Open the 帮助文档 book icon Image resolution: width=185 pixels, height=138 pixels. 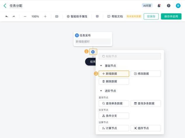point(109,17)
